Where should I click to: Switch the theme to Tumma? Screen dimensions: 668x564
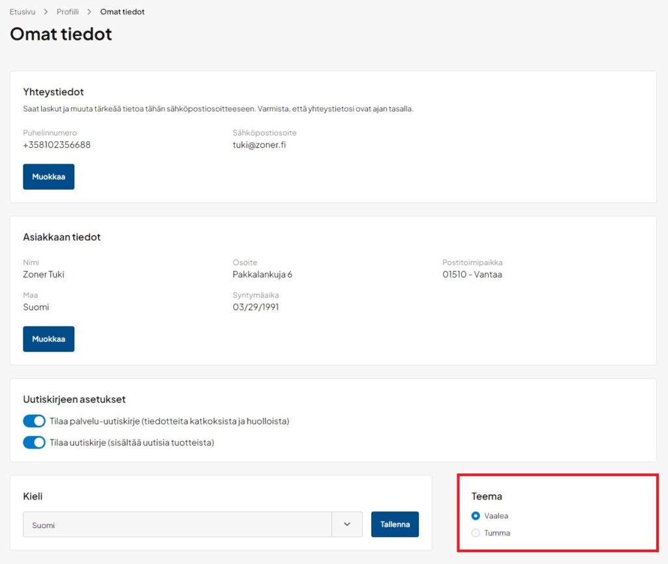coord(476,533)
